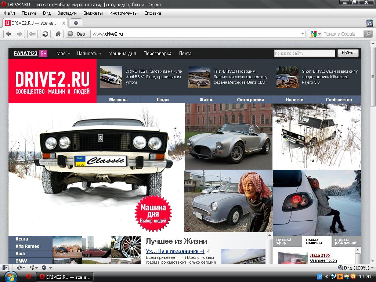Close the DRIVE2.RU tab with its X
This screenshot has width=376, height=282.
pos(64,23)
